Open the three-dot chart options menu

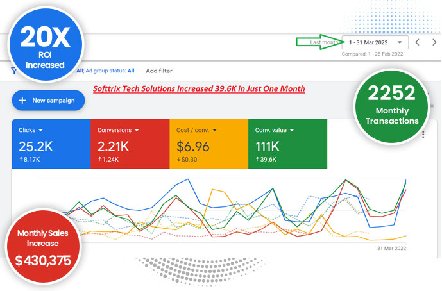[x=423, y=135]
